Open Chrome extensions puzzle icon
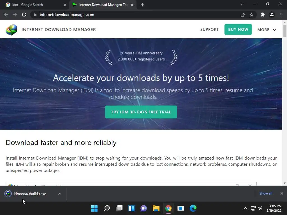Viewport: 287px width, 215px height. 263,15
